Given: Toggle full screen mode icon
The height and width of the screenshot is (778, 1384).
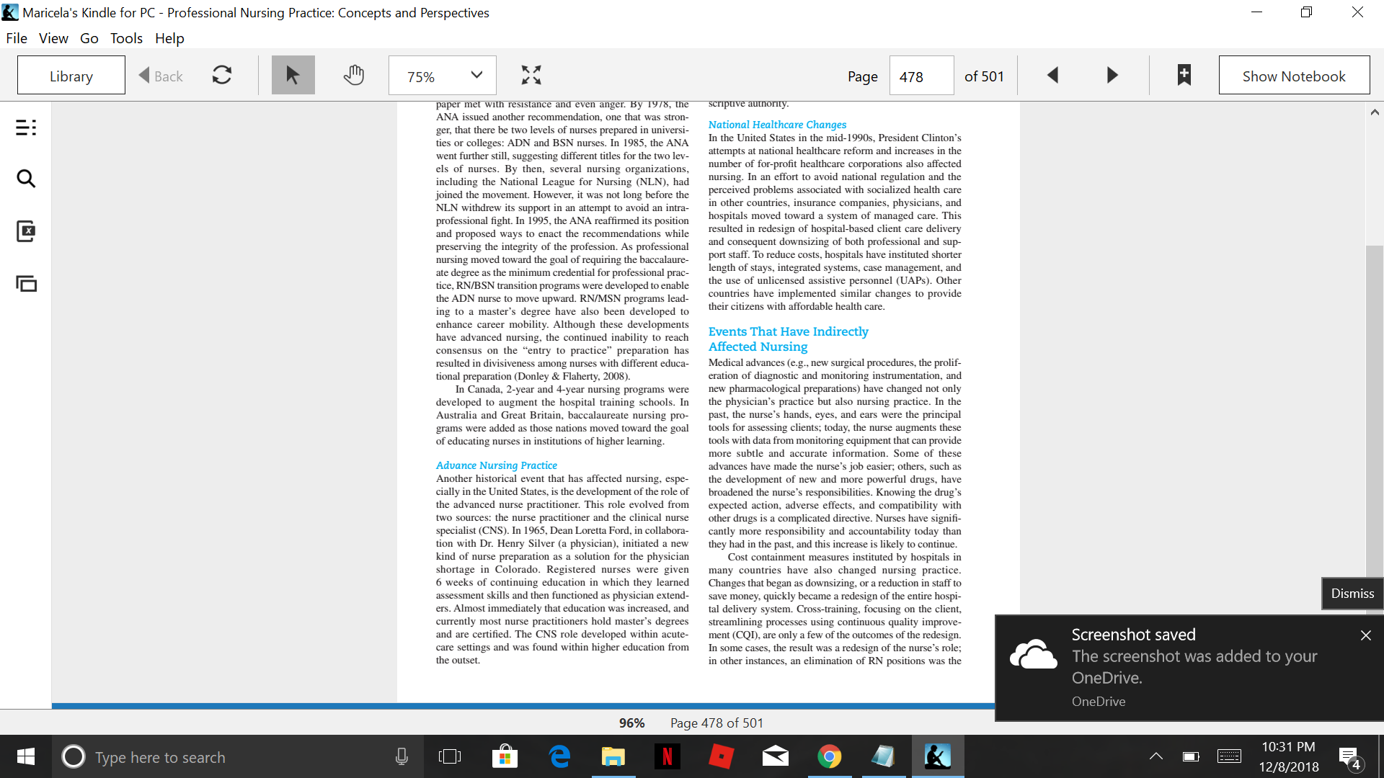Looking at the screenshot, I should click(x=531, y=75).
